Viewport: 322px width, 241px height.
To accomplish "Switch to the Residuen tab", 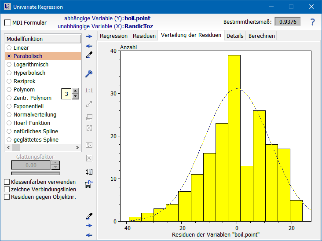I will tap(144, 36).
